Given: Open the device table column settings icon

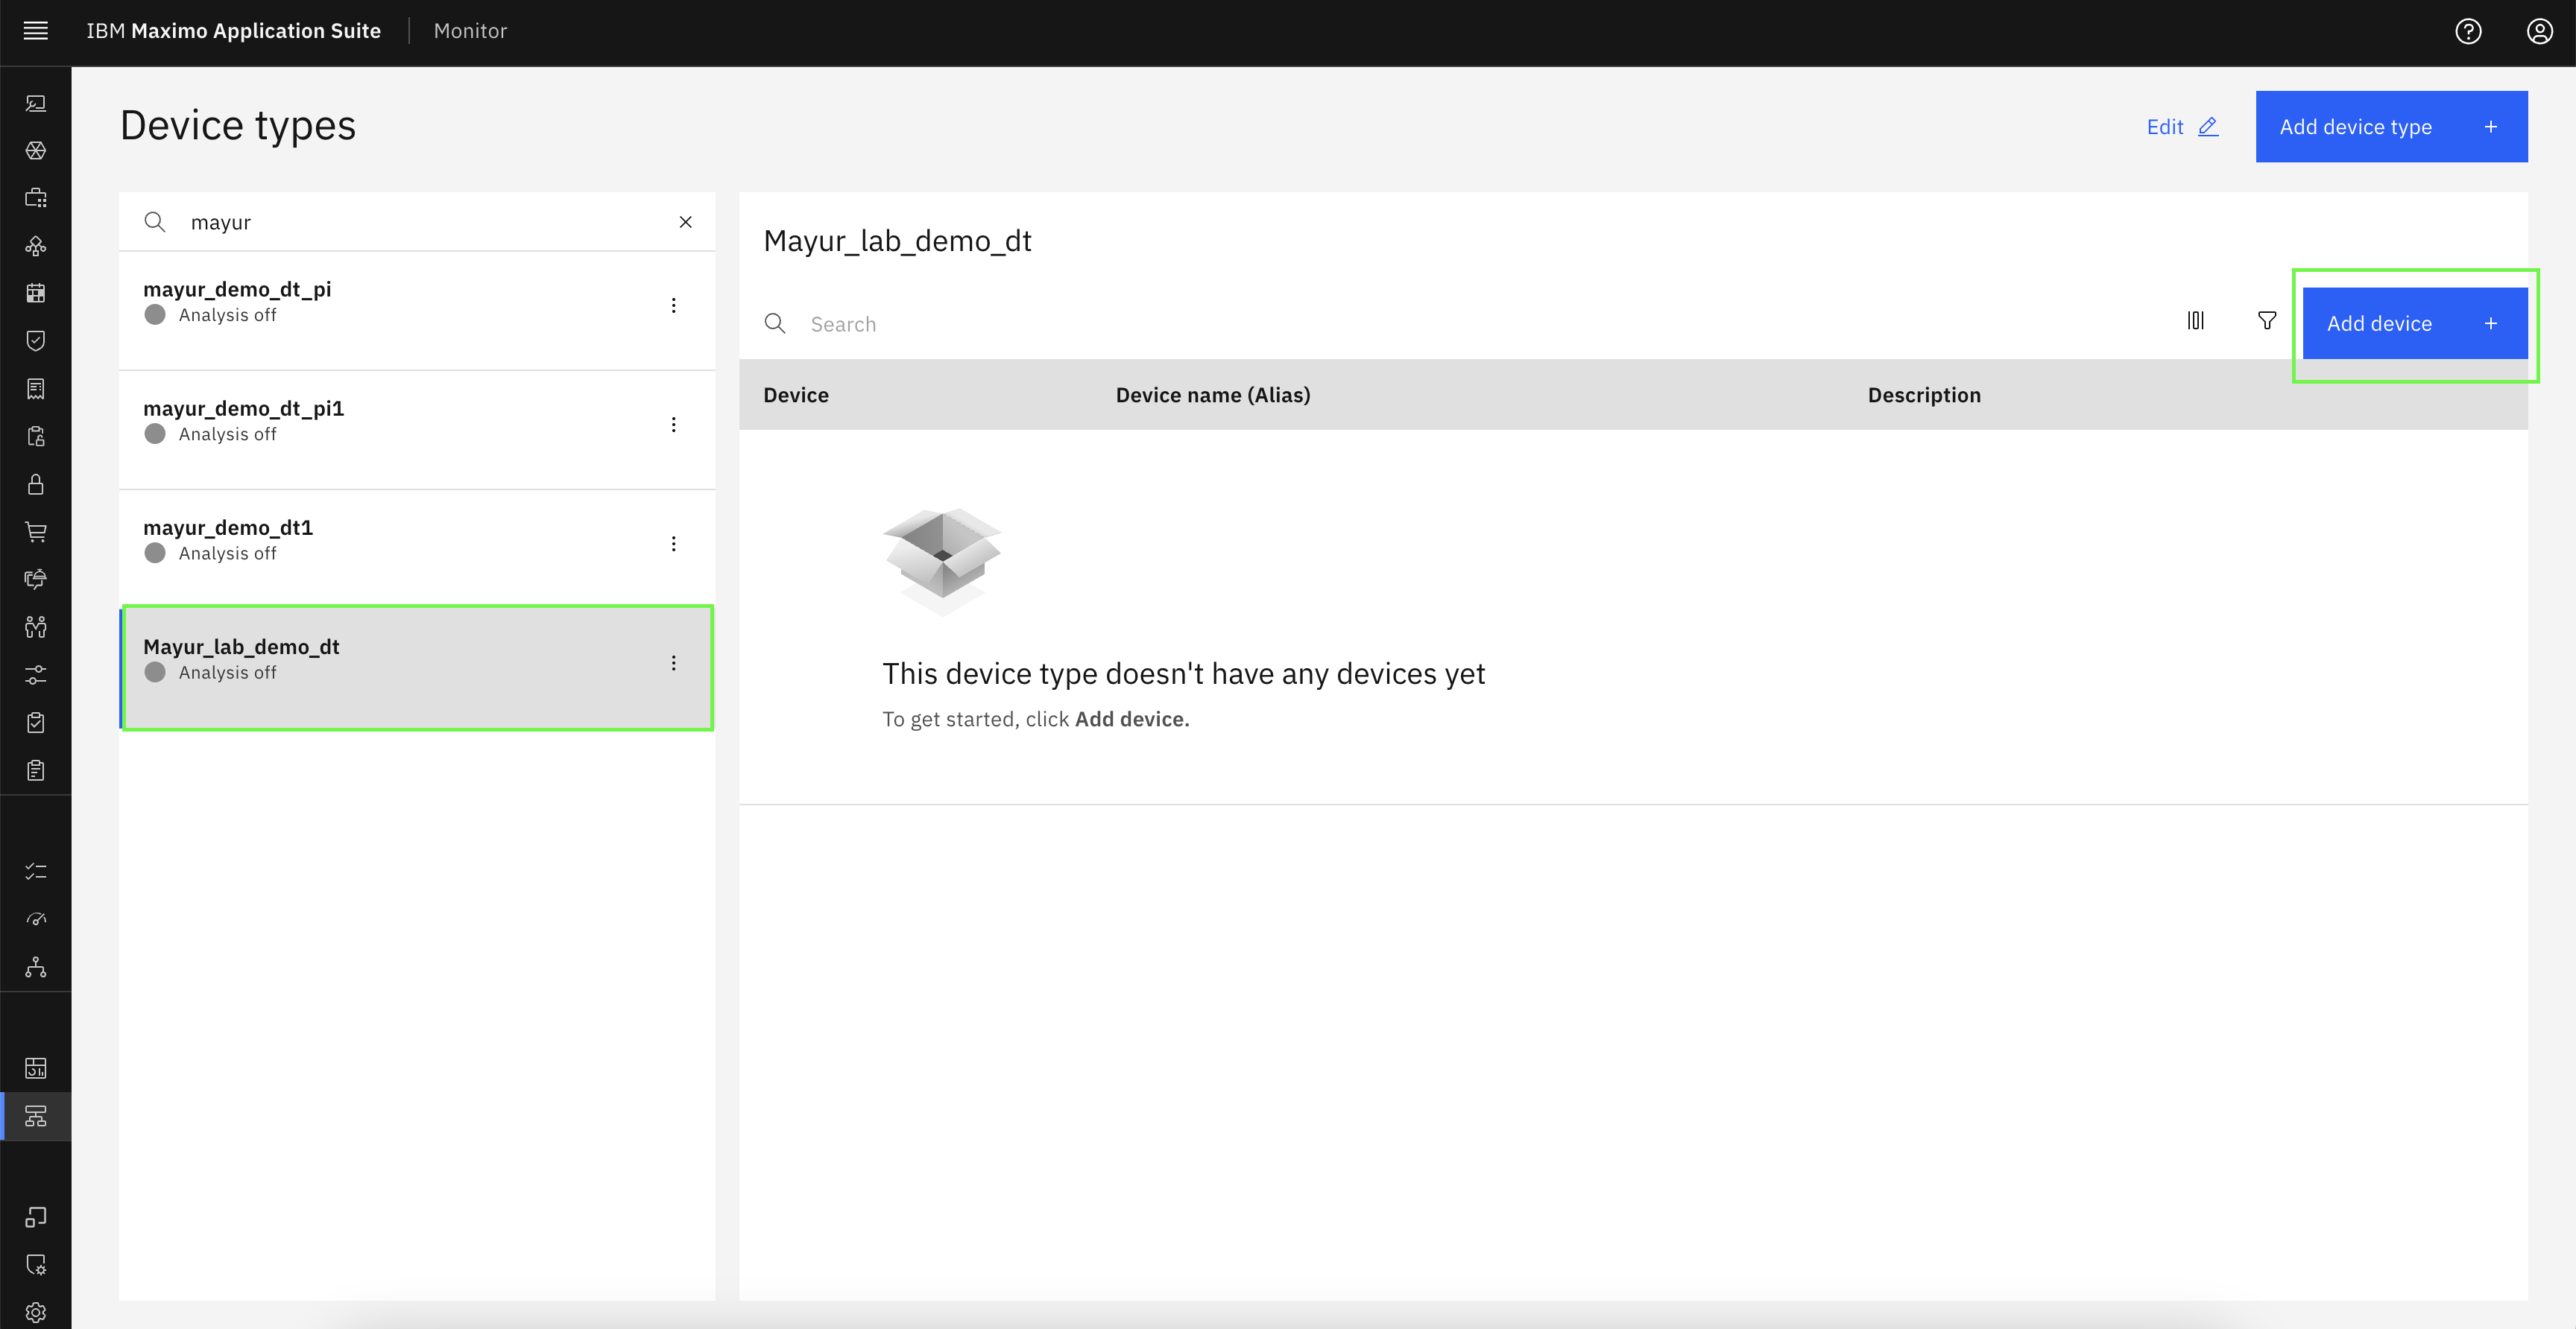Looking at the screenshot, I should coord(2195,321).
